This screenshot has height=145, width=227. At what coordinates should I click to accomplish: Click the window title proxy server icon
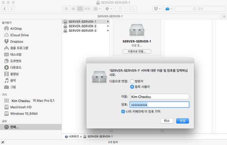pos(98,3)
